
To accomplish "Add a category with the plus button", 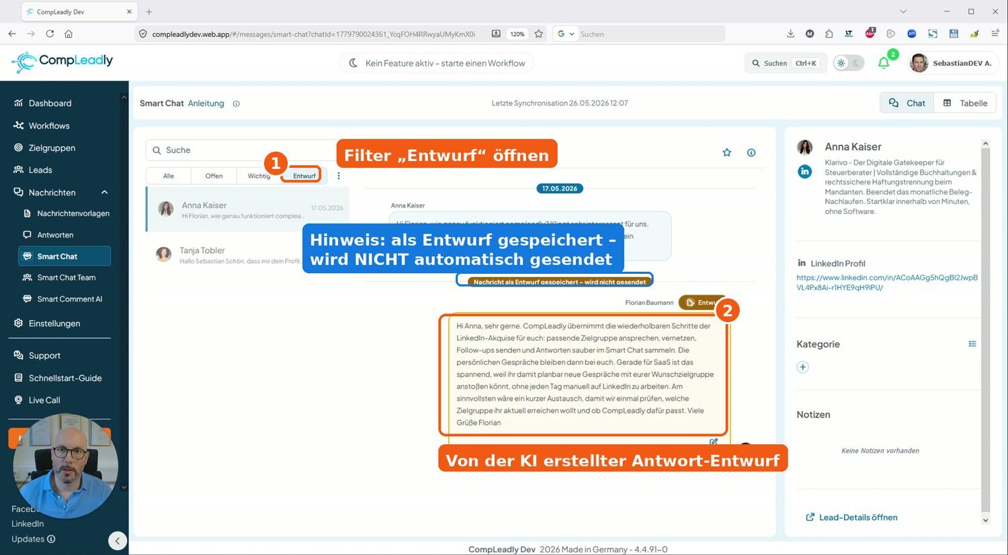I will coord(802,367).
